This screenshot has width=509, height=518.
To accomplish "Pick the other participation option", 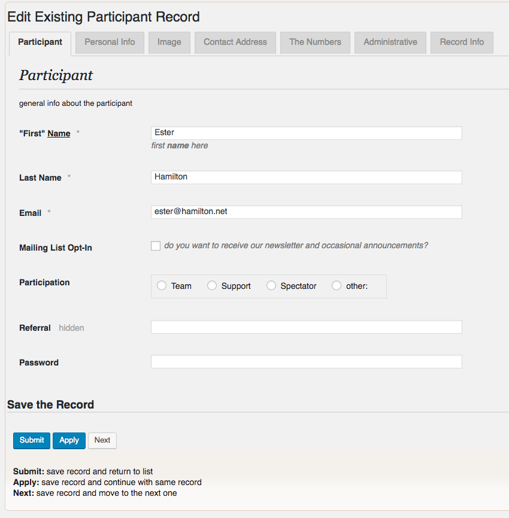I will (x=336, y=285).
